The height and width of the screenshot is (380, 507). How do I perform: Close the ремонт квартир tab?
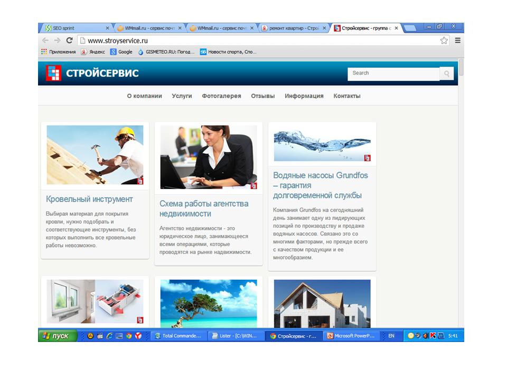point(324,28)
